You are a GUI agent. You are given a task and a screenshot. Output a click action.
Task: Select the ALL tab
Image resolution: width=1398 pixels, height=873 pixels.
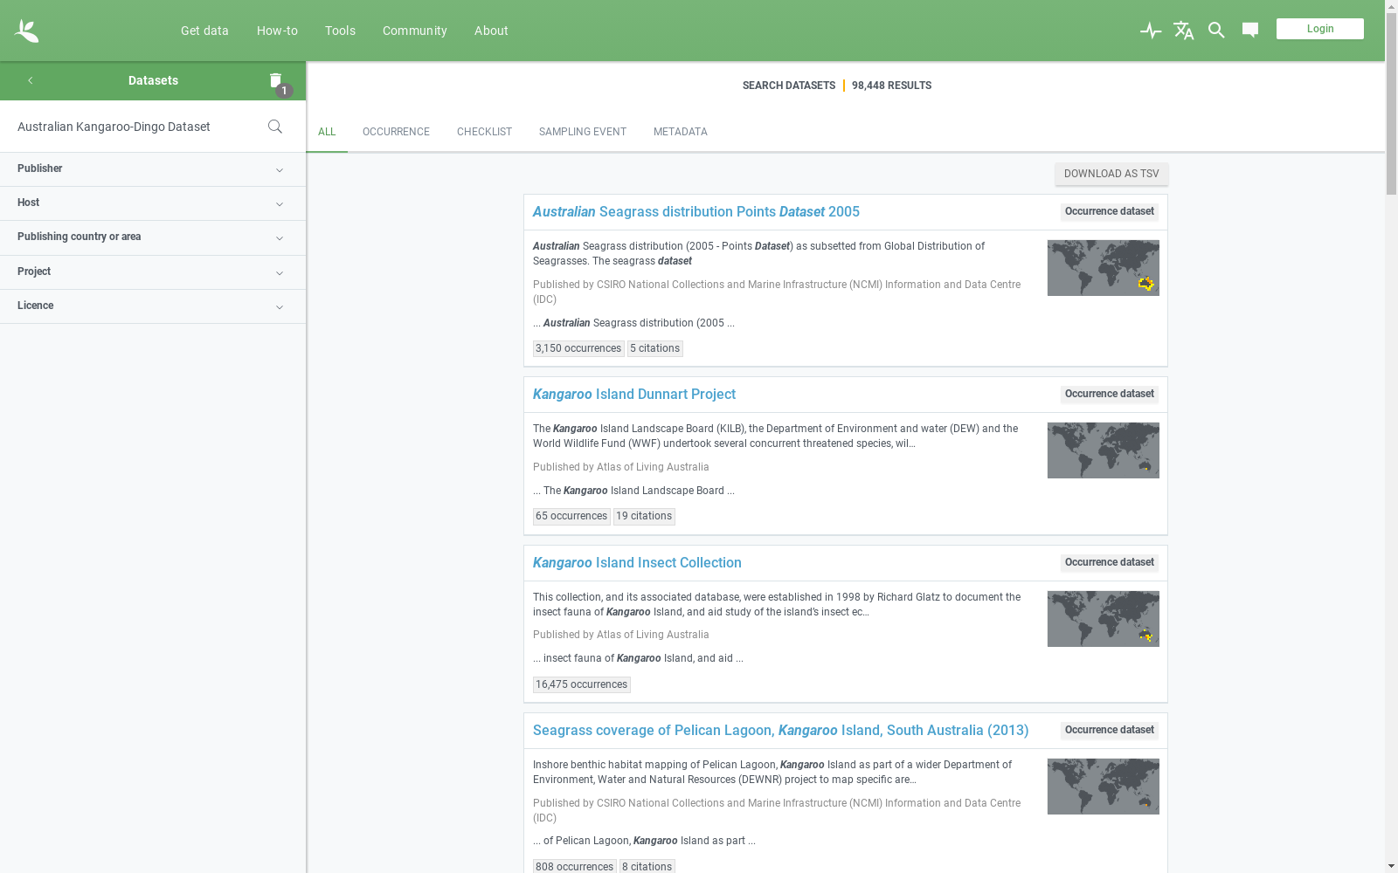(x=327, y=132)
